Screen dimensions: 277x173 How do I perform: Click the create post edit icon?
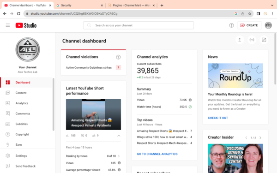click(x=264, y=40)
